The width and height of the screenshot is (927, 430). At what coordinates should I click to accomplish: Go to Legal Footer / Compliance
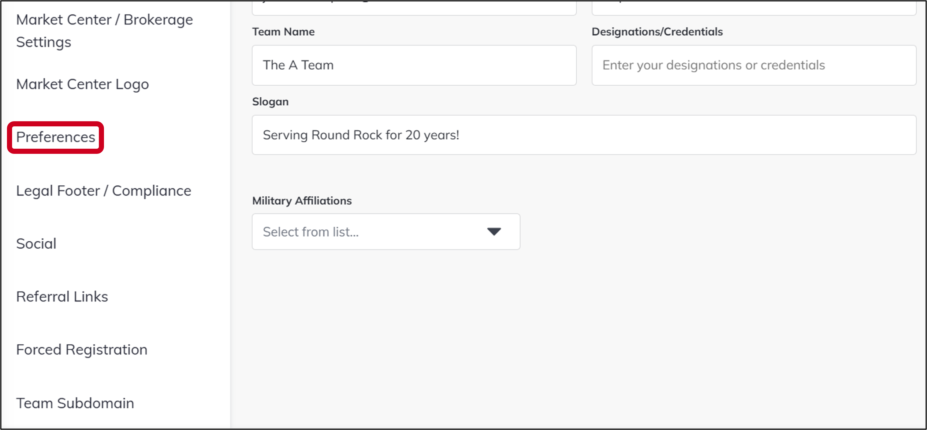tap(104, 191)
